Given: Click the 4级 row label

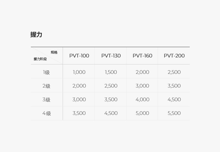Looking at the screenshot, I should (x=46, y=113).
